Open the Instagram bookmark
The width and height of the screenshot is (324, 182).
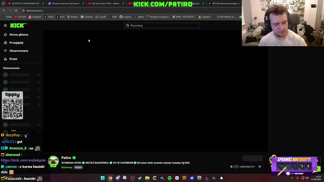click(35, 17)
